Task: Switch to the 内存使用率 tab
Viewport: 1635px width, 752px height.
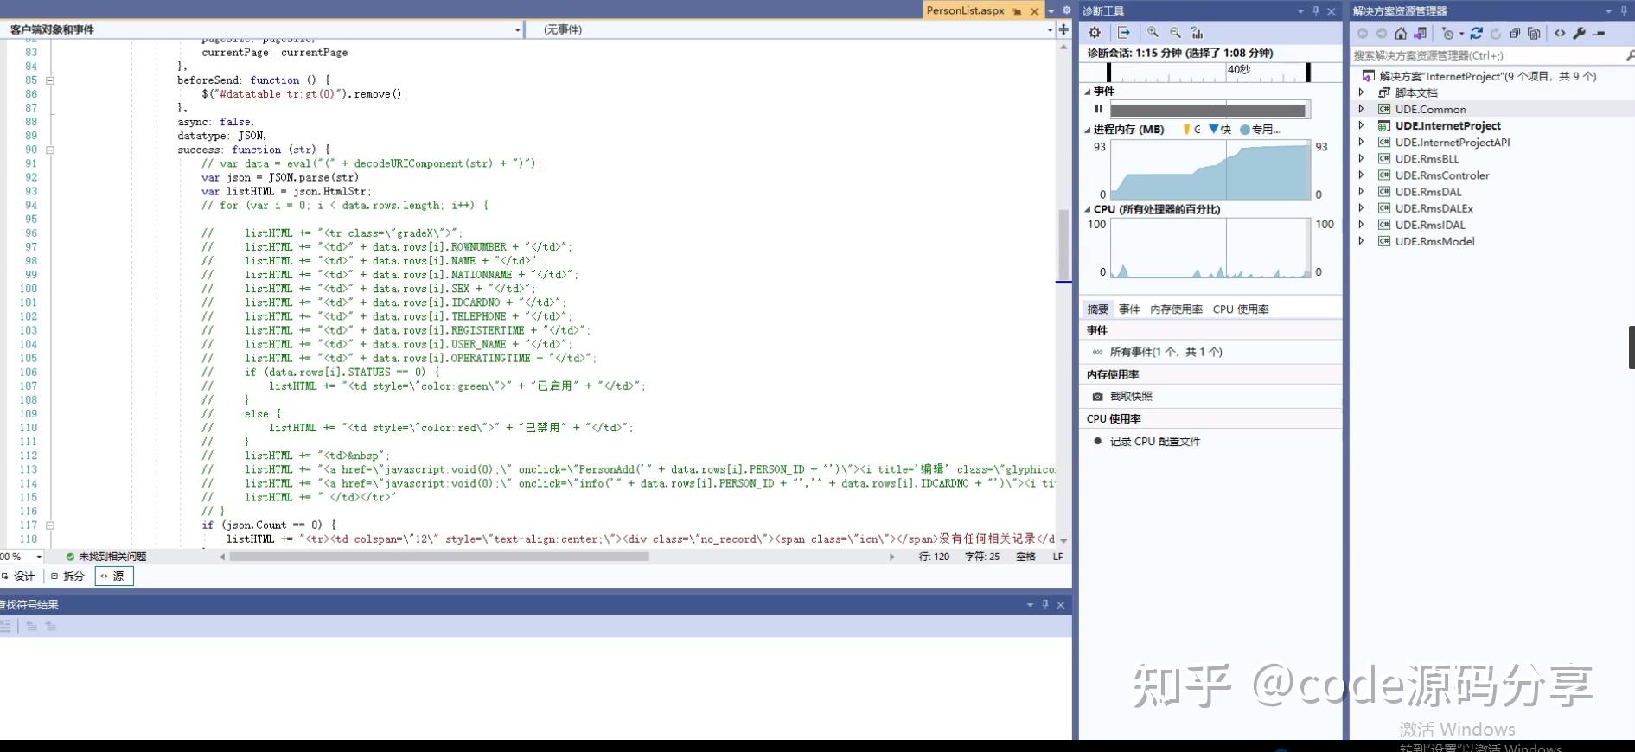Action: point(1176,309)
